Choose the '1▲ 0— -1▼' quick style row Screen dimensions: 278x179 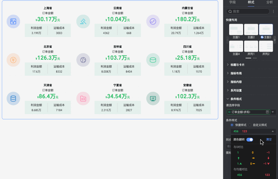point(253,164)
